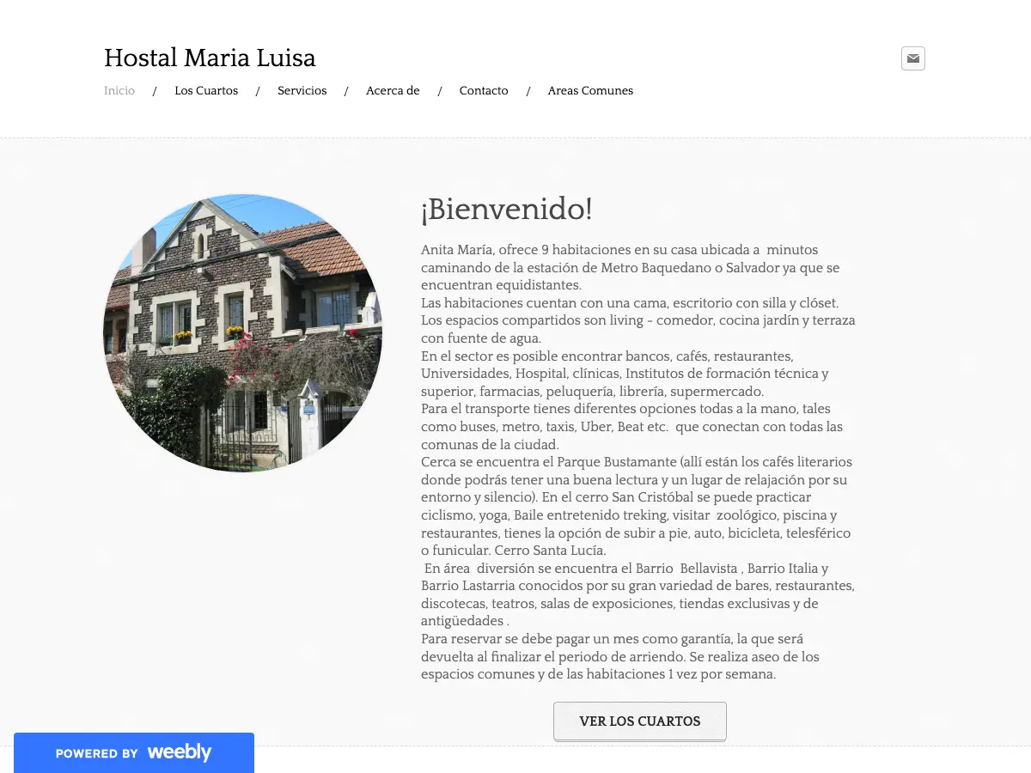Click the line 'Universidades, Hospital, clínicas, Institutos'
This screenshot has height=773, width=1031.
[x=625, y=374]
